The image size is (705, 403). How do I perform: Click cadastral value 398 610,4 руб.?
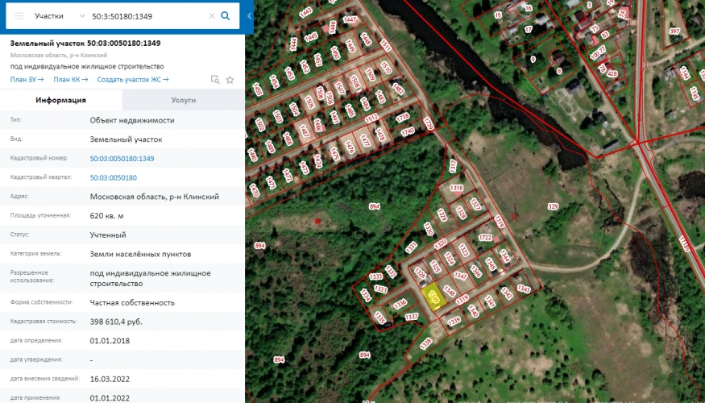coord(116,322)
